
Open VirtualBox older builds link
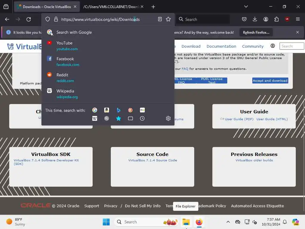(254, 160)
